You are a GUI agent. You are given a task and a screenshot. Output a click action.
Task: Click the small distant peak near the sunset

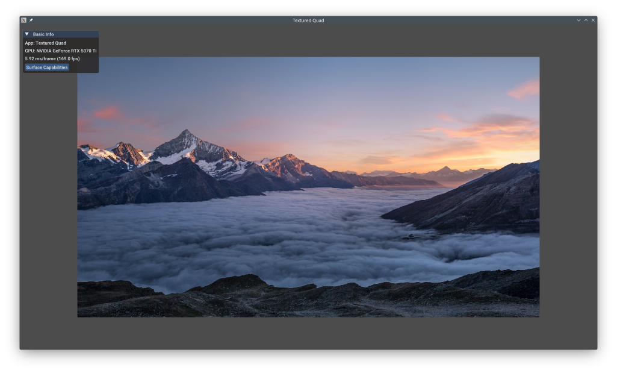point(445,169)
